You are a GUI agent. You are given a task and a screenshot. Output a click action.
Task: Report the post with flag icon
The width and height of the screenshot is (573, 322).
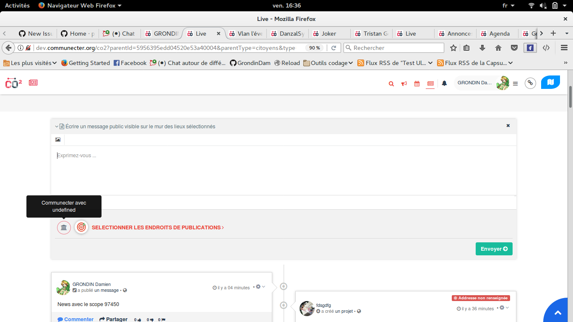click(161, 319)
